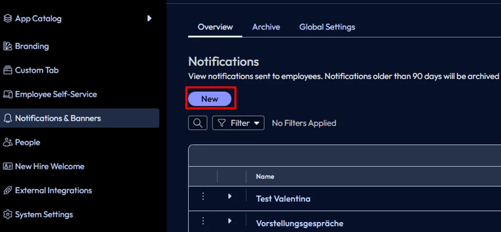This screenshot has height=232, width=501.
Task: Expand the App Catalog submenu arrow
Action: [x=149, y=18]
